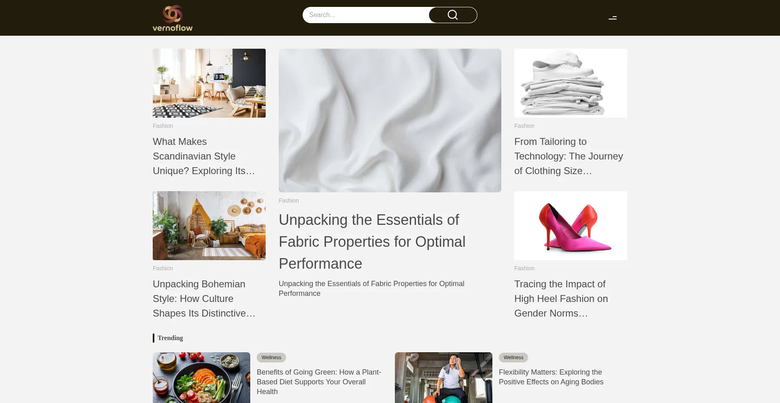
Task: Read 'What Makes Scandinavian Style Unique' article
Action: [204, 156]
